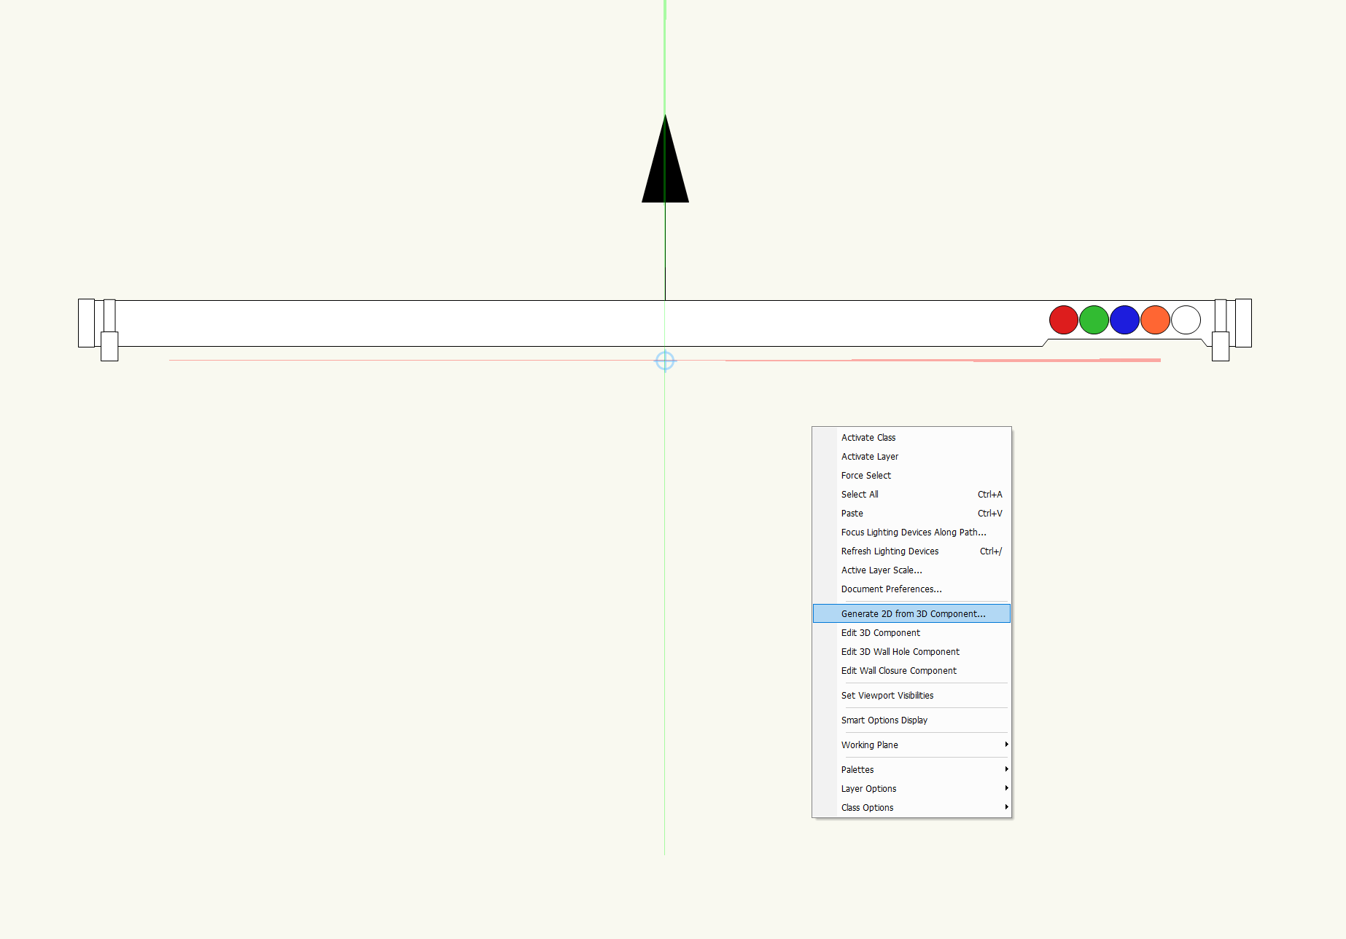This screenshot has height=939, width=1346.
Task: Click the red color circle
Action: 1063,320
